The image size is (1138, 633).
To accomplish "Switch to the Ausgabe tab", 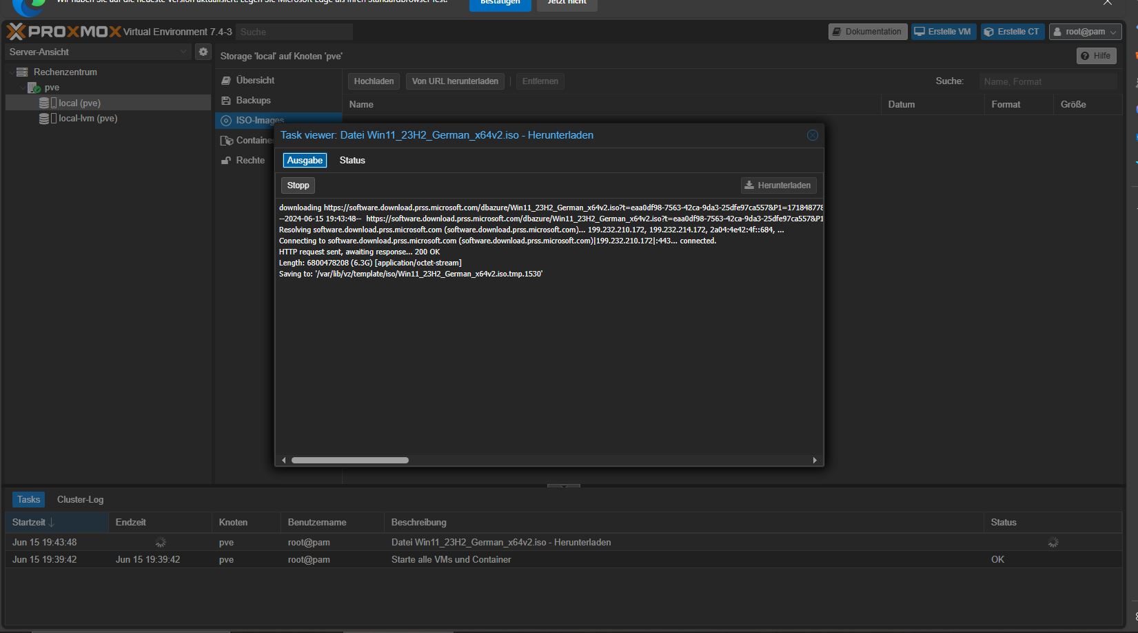I will pos(305,160).
